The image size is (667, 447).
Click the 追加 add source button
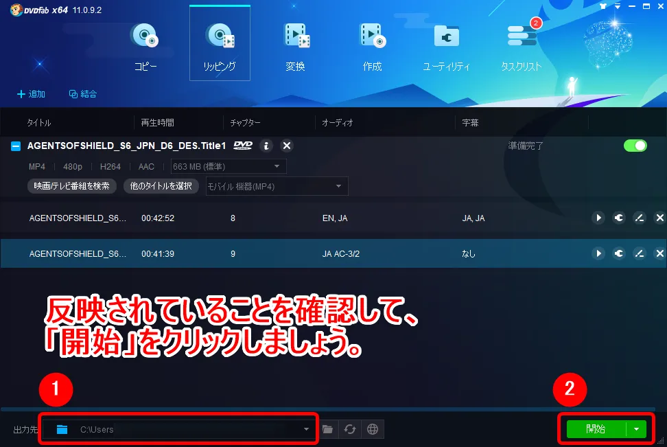[31, 93]
